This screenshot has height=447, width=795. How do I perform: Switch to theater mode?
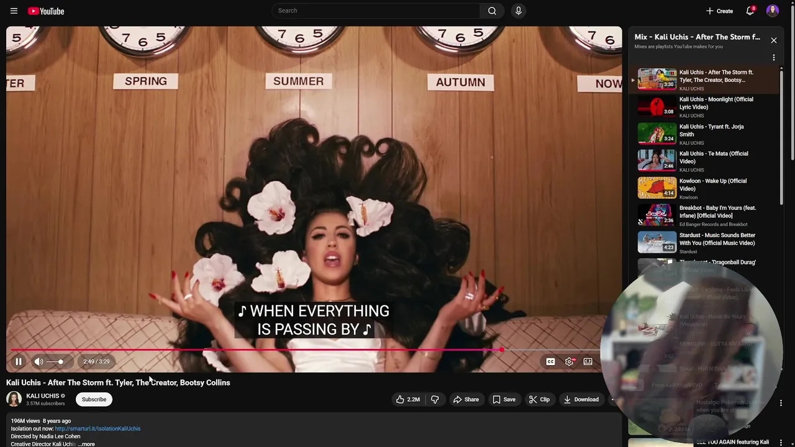(588, 361)
